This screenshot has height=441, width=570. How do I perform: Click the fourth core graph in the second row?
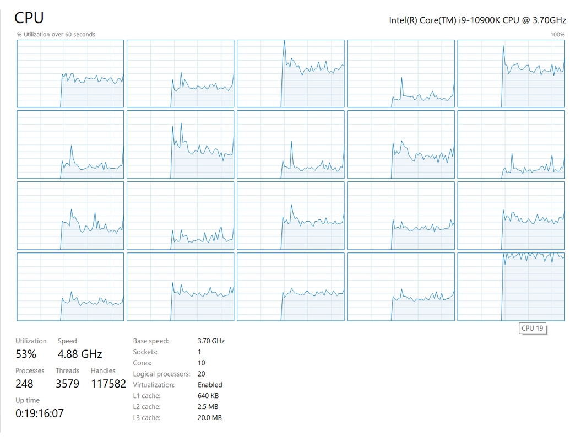(x=400, y=144)
